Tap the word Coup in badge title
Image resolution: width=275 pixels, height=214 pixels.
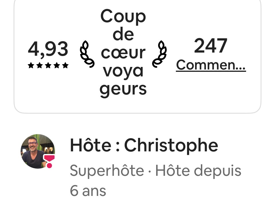click(123, 17)
